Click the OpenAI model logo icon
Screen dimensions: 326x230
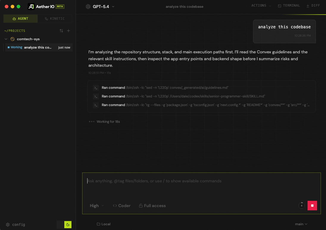[88, 7]
